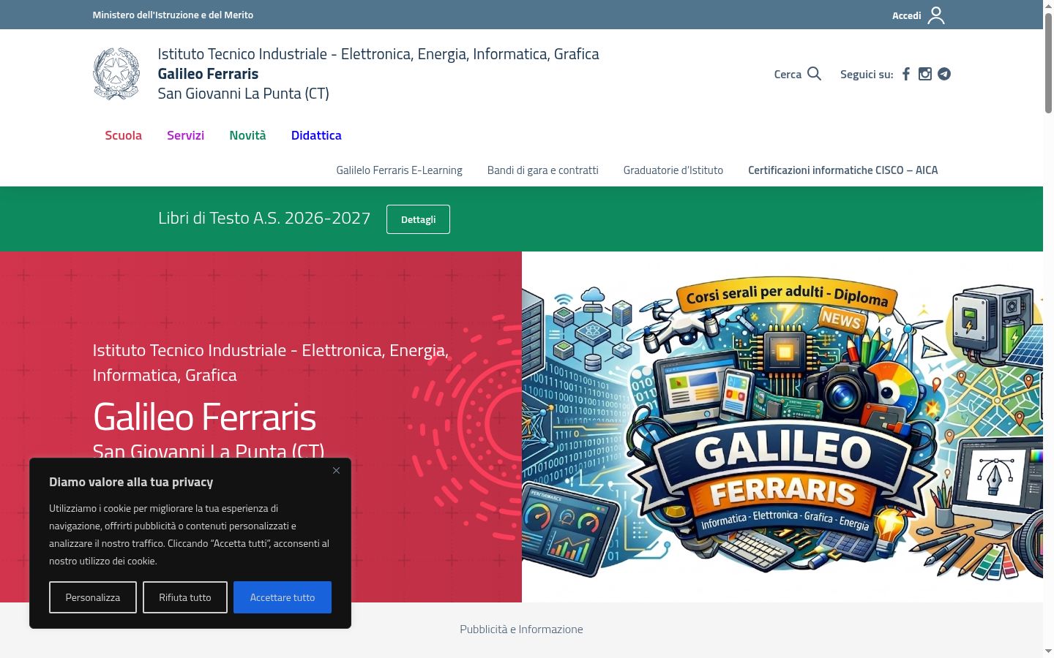Click the Dettagli button
Image resolution: width=1054 pixels, height=658 pixels.
pos(418,219)
